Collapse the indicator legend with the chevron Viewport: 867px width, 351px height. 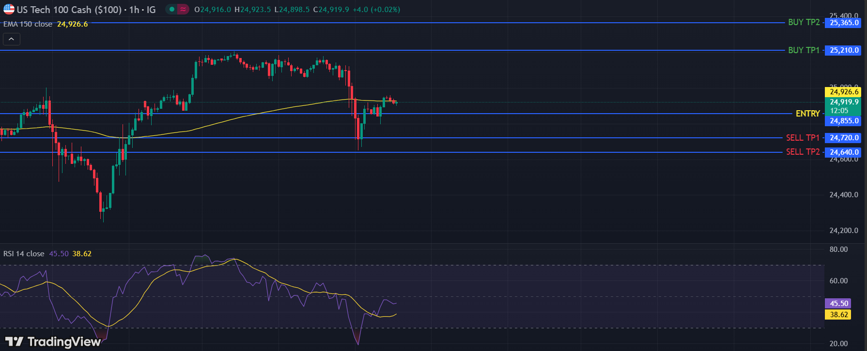11,39
